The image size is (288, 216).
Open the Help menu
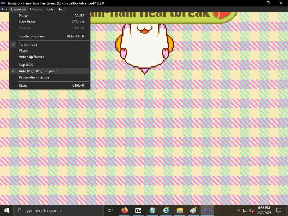point(61,9)
